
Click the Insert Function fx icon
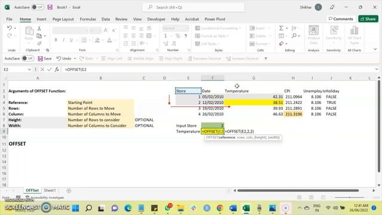(x=57, y=69)
